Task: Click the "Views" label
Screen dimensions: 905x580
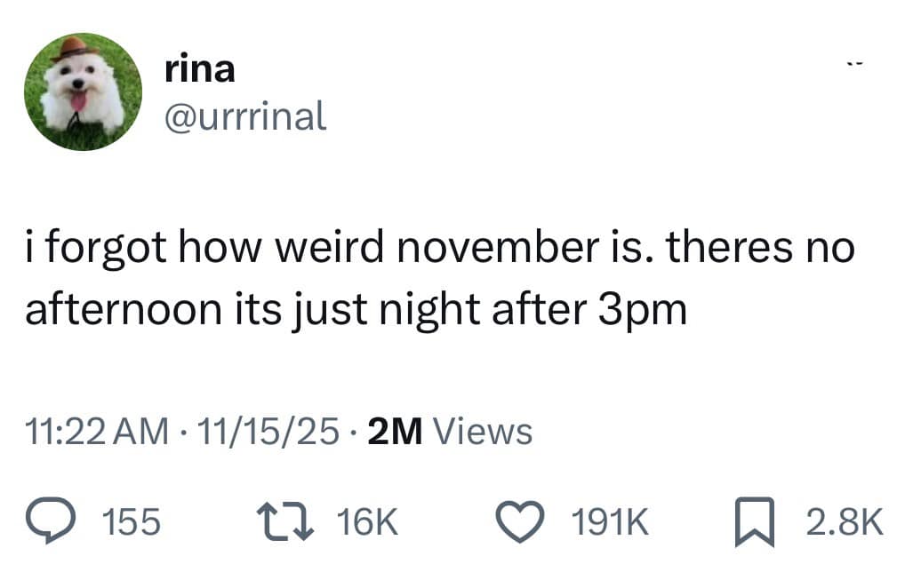Action: [486, 432]
